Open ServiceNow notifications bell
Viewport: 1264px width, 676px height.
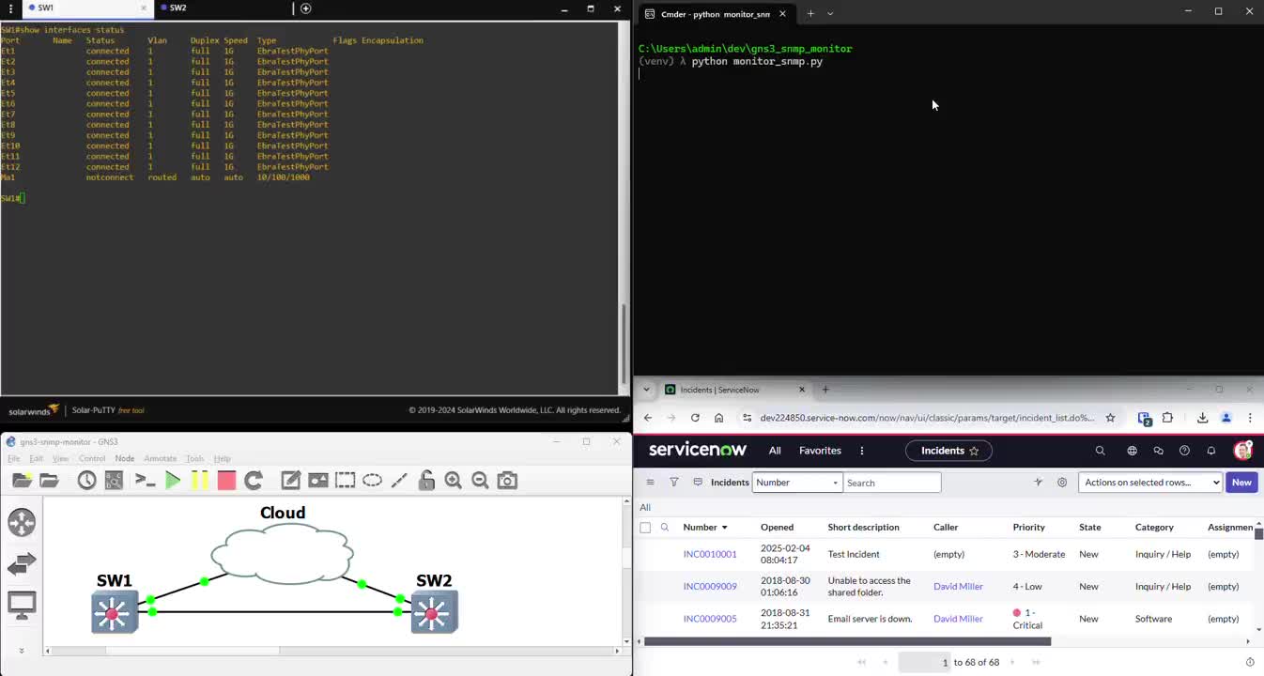[1211, 451]
